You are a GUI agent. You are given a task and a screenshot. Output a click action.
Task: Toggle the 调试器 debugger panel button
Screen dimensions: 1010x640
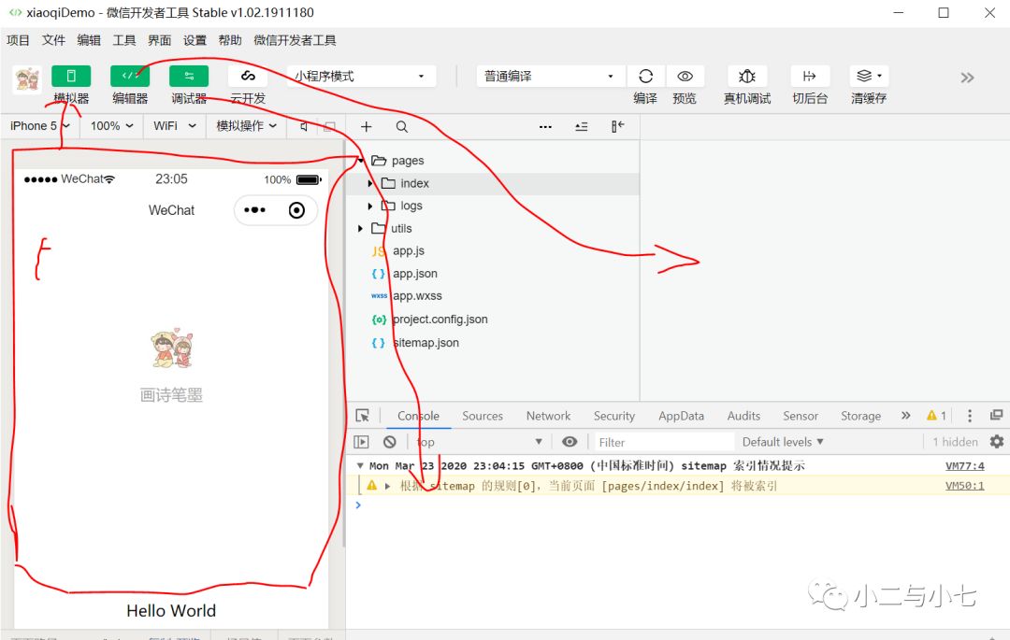(189, 76)
